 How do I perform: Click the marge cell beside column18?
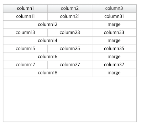(114, 73)
